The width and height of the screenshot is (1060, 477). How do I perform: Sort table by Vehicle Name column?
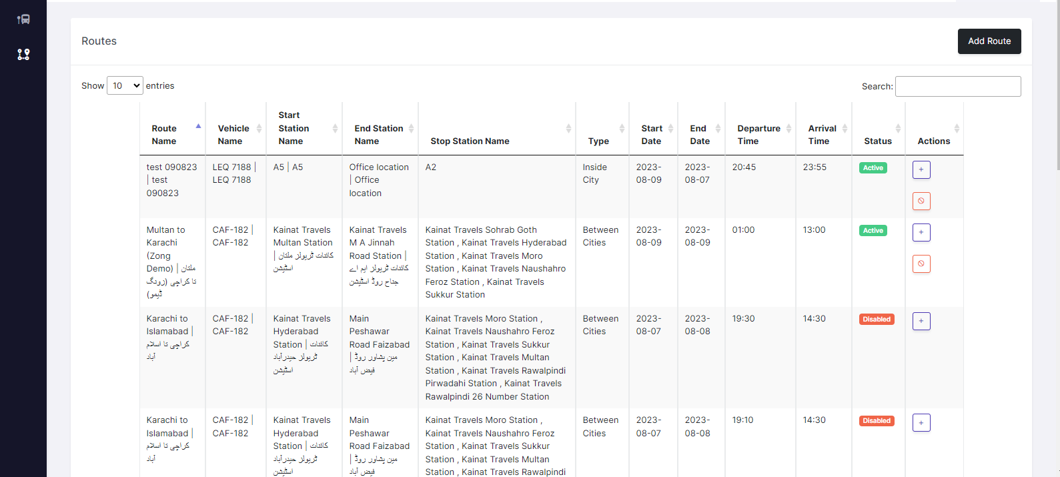point(235,134)
